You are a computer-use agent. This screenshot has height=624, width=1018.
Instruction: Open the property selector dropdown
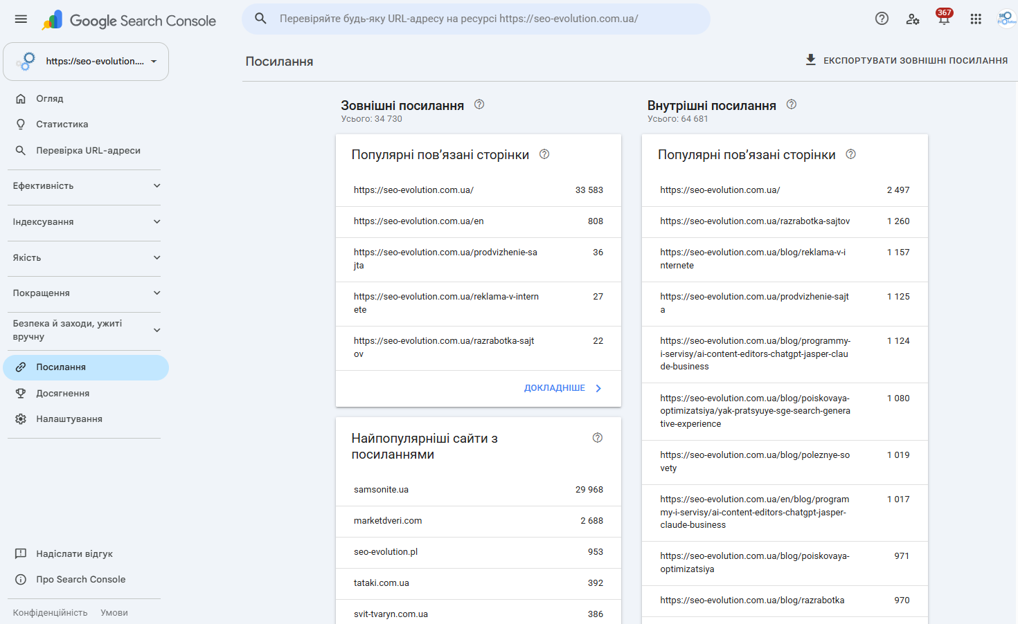click(86, 62)
